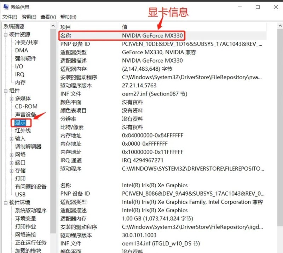Click the 值 column header

[193, 27]
